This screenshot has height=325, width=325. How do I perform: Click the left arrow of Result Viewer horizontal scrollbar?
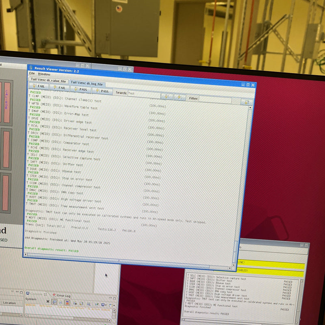[26, 254]
